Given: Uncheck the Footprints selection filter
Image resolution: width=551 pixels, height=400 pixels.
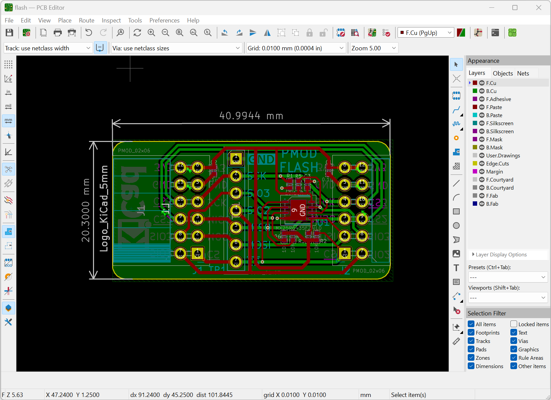Looking at the screenshot, I should click(x=471, y=333).
